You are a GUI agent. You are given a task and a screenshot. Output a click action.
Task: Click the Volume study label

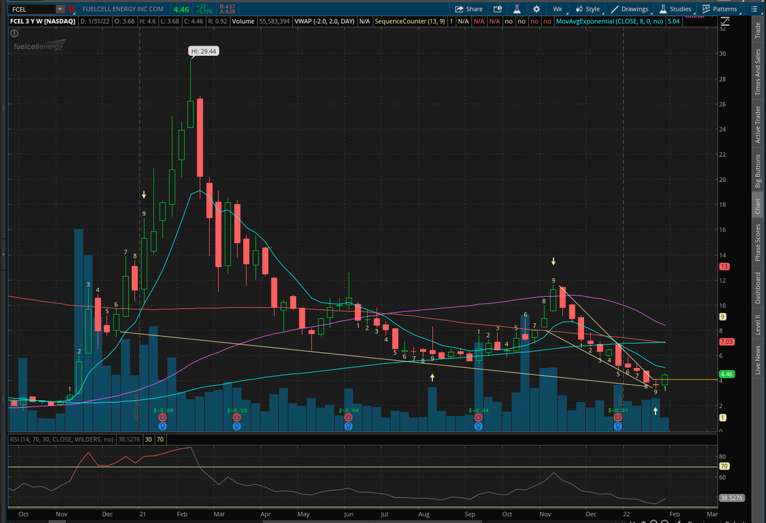243,21
